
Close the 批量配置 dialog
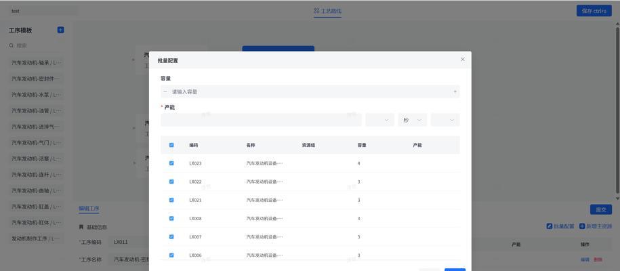(463, 60)
